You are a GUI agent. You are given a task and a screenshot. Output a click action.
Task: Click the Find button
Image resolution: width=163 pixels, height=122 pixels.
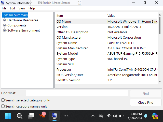(x=146, y=94)
